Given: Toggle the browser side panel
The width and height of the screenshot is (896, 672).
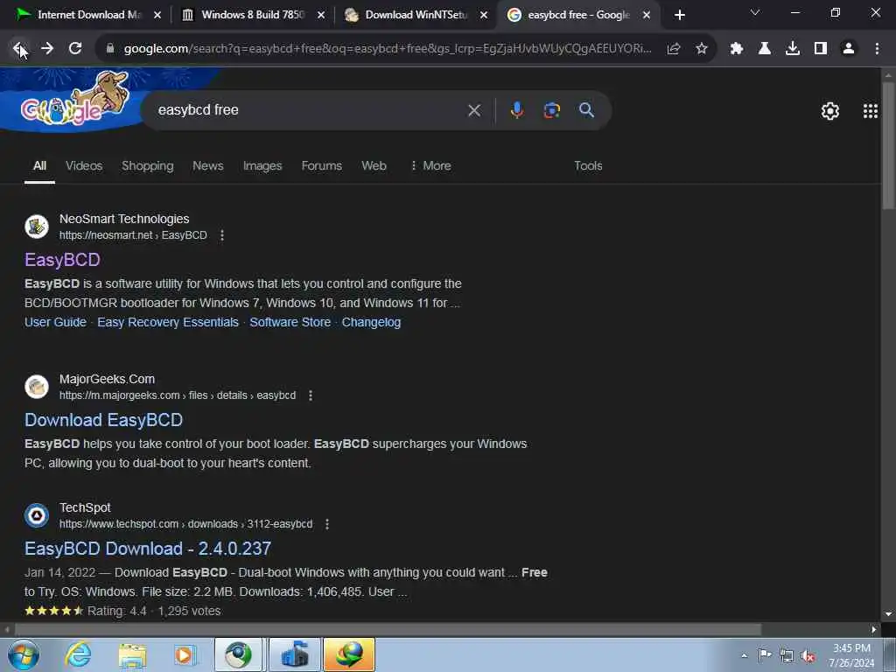Looking at the screenshot, I should (821, 49).
